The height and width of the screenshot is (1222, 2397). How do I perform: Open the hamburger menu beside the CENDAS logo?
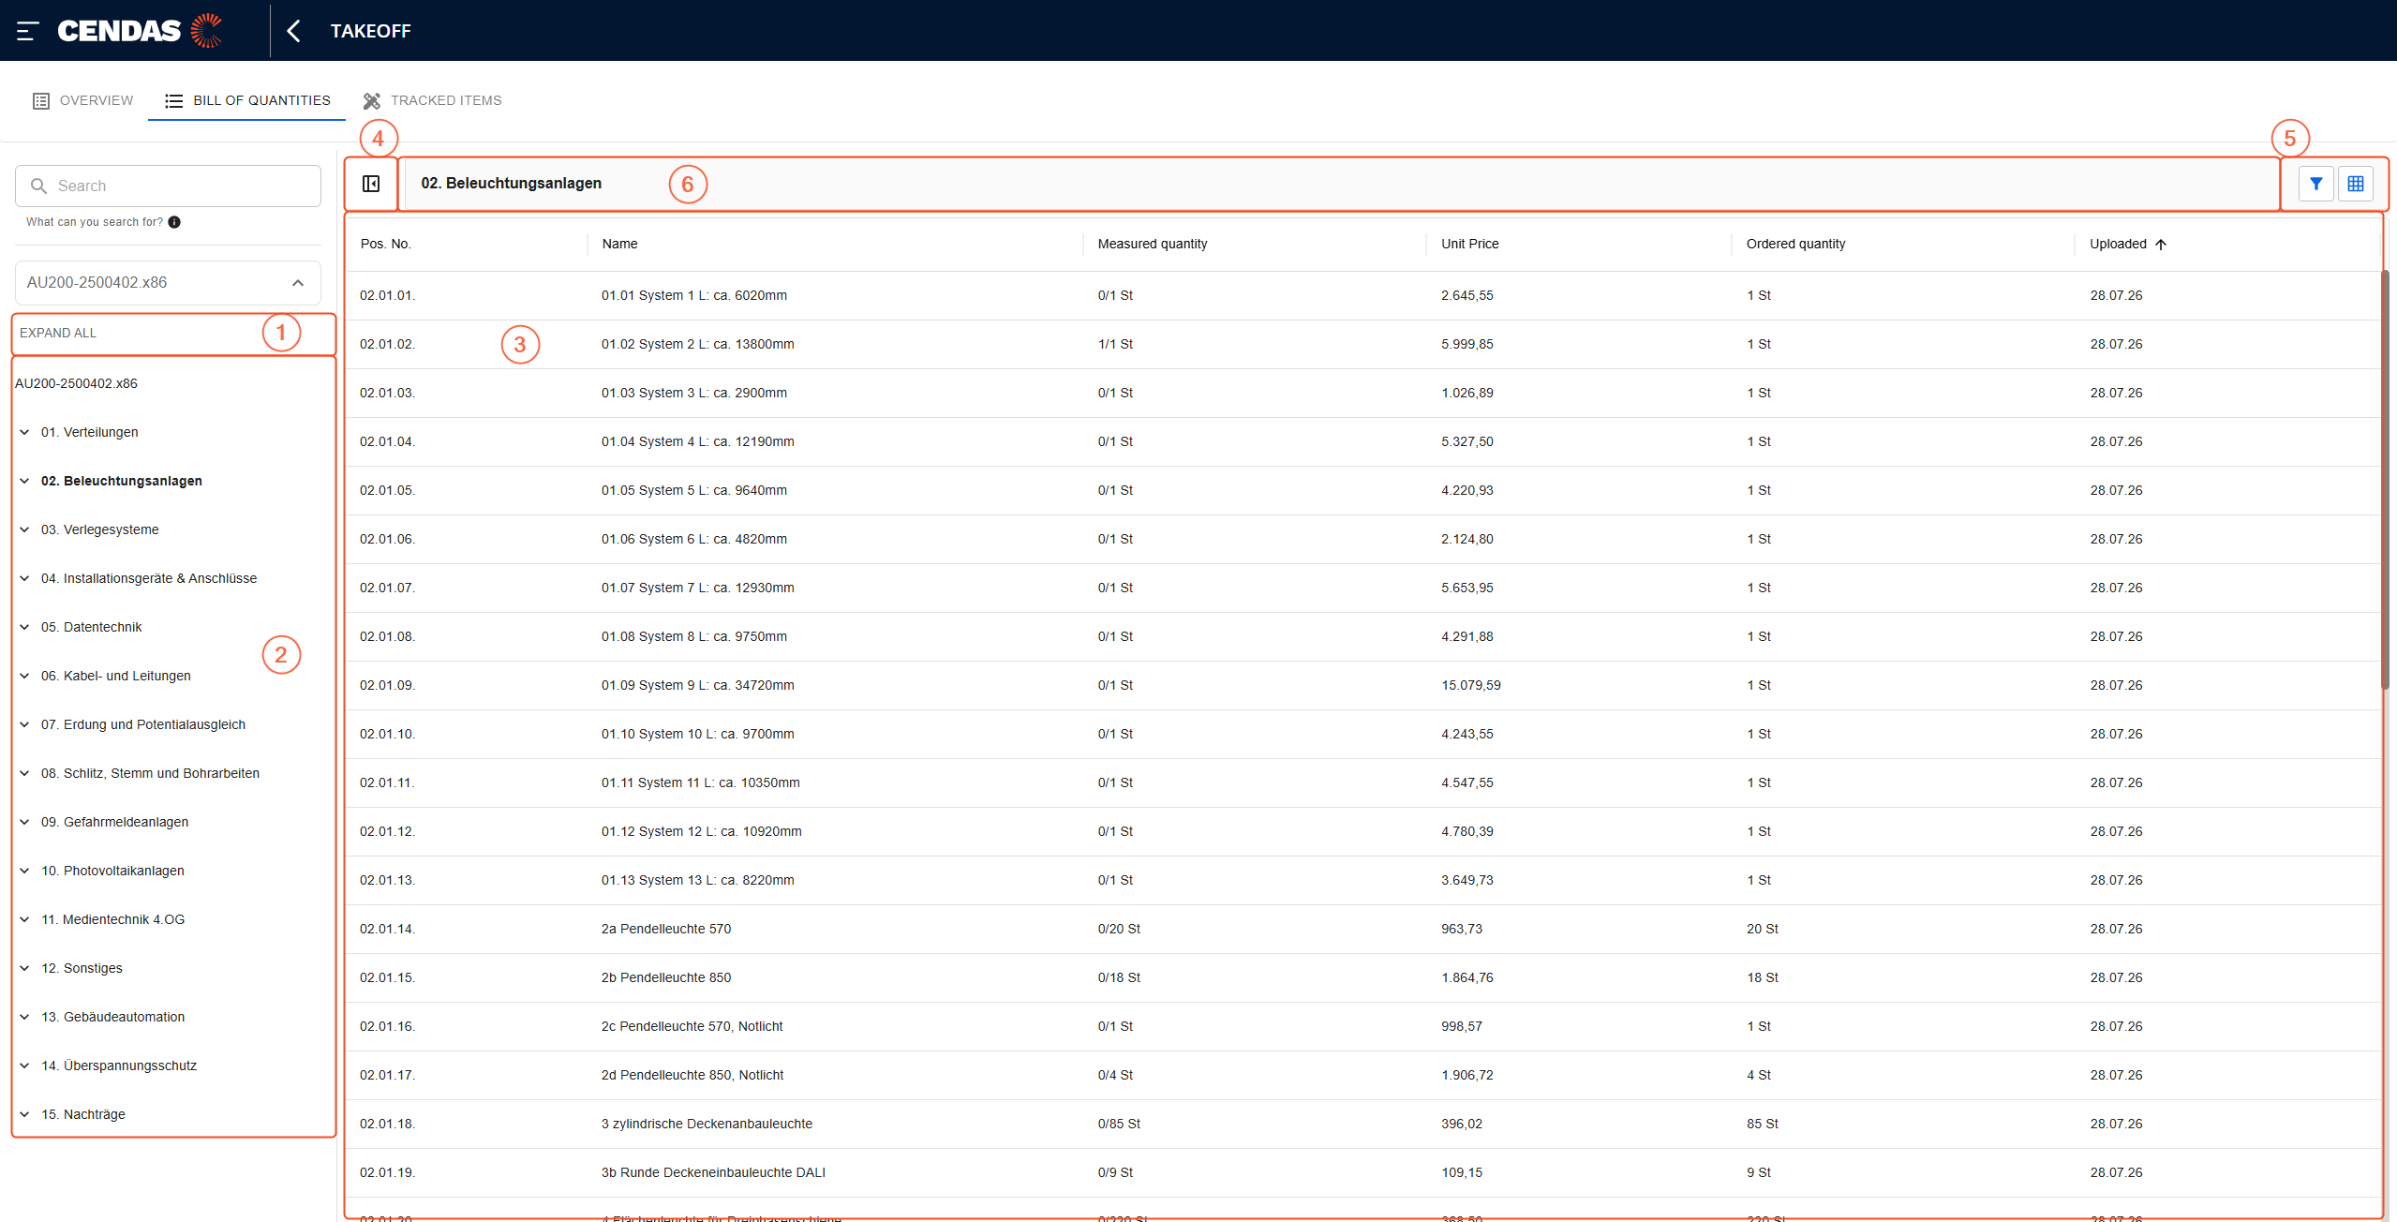27,31
